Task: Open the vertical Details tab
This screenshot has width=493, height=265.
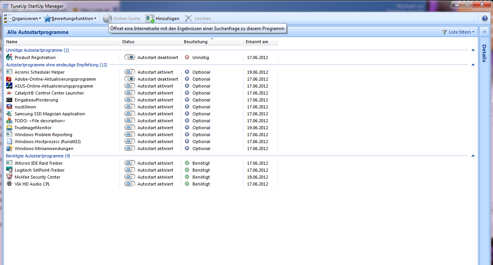Action: coord(484,53)
